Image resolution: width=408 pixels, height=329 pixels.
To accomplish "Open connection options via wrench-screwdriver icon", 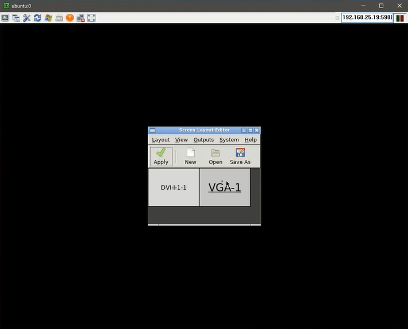I will 26,18.
